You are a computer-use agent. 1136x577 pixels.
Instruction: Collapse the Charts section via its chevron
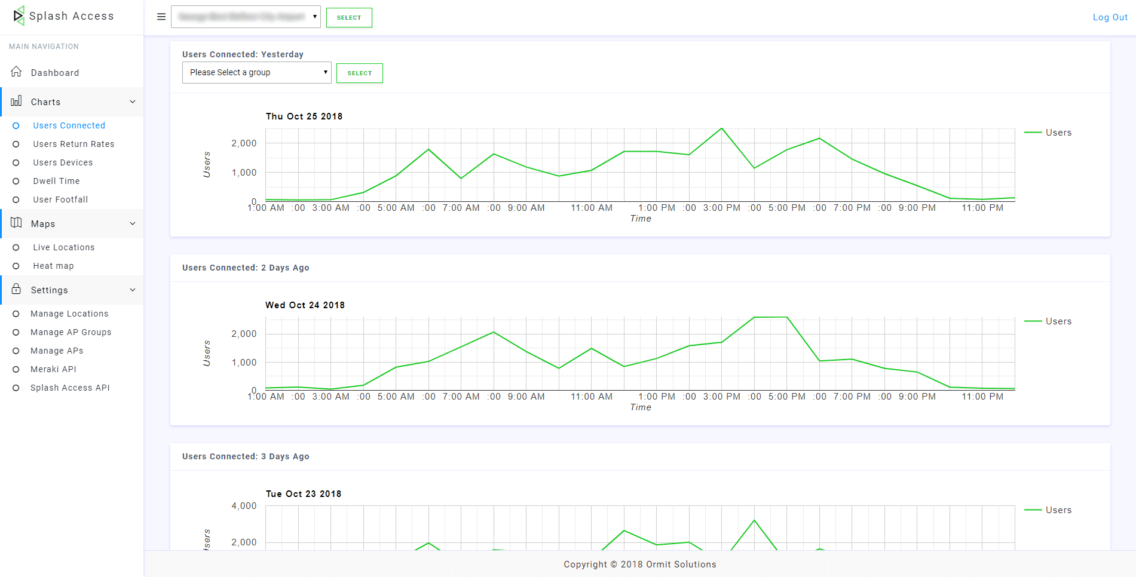click(x=133, y=102)
